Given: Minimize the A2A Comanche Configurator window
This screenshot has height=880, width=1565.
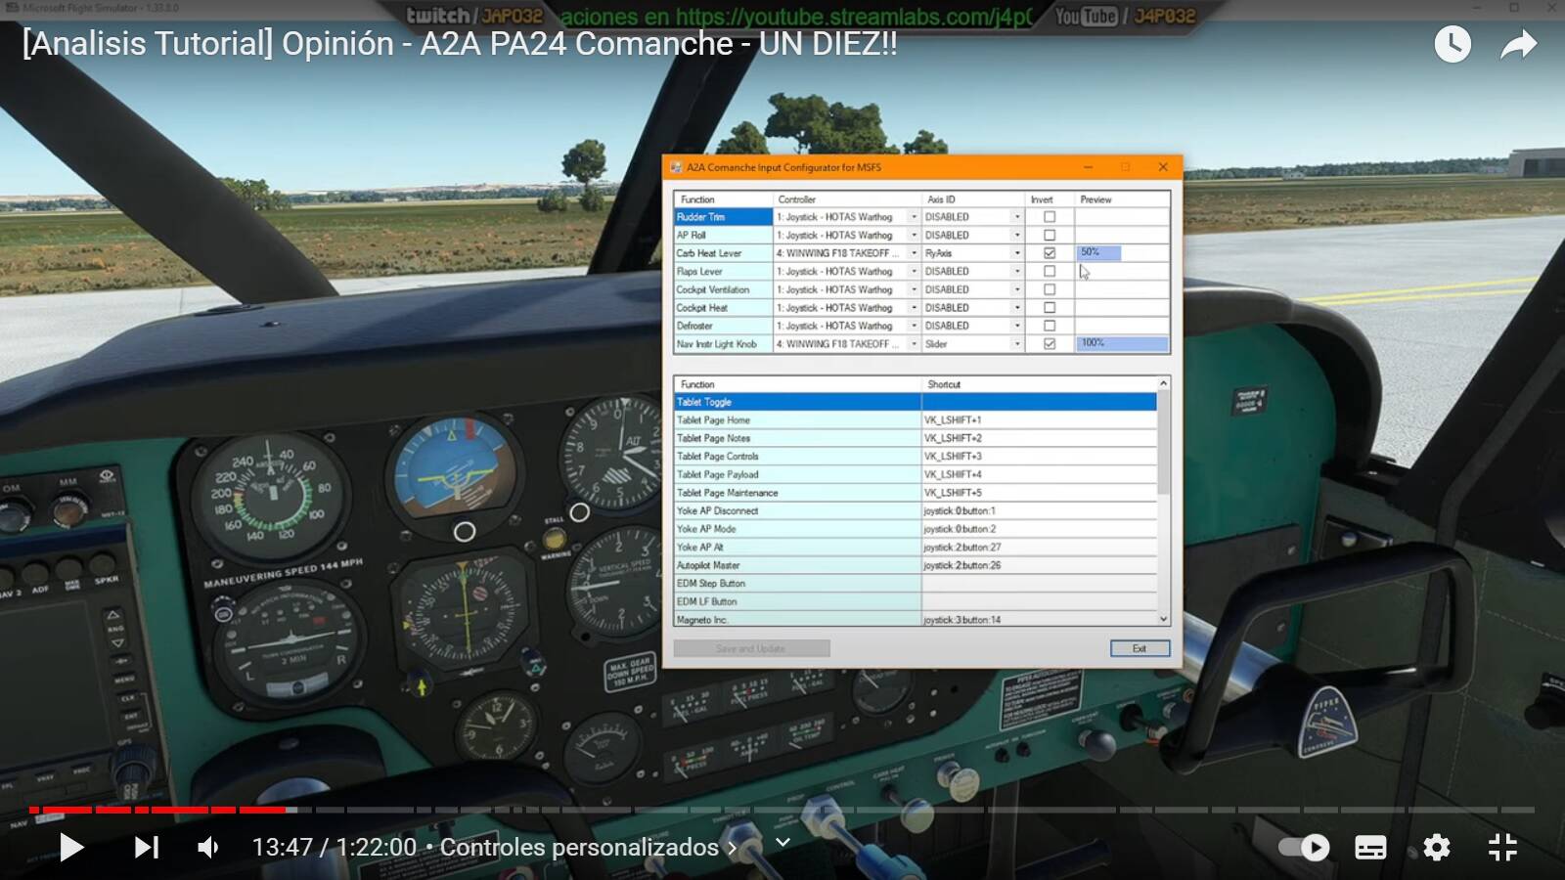Looking at the screenshot, I should coord(1088,167).
